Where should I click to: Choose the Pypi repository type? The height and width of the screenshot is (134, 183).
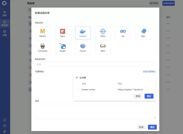click(143, 33)
